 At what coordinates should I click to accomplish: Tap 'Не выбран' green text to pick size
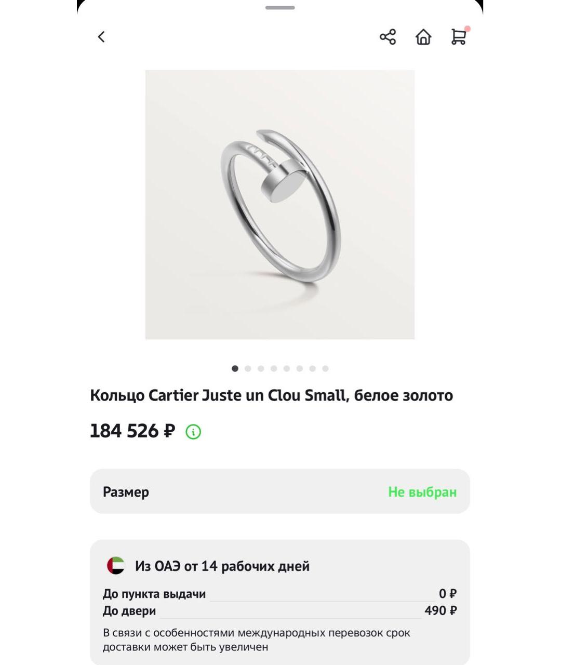(422, 491)
